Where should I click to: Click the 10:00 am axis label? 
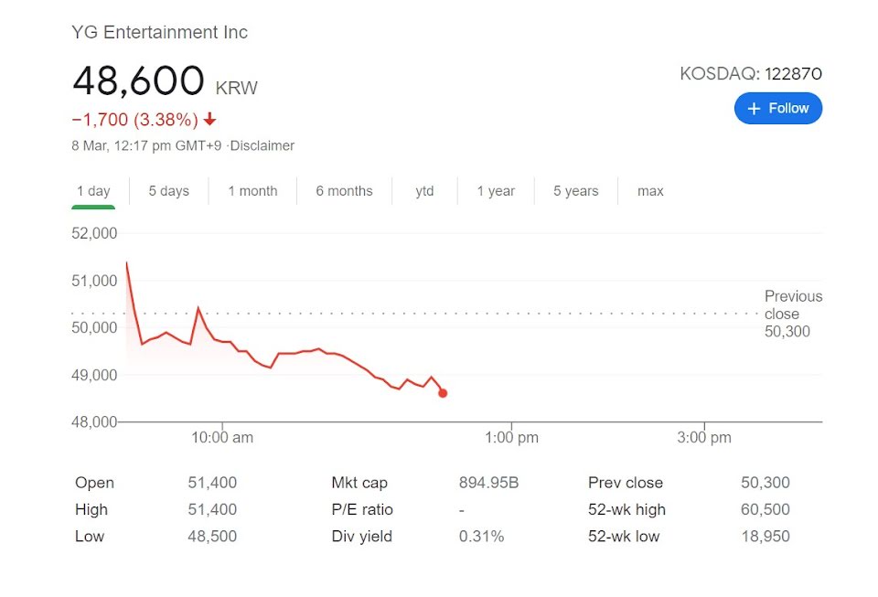(222, 438)
